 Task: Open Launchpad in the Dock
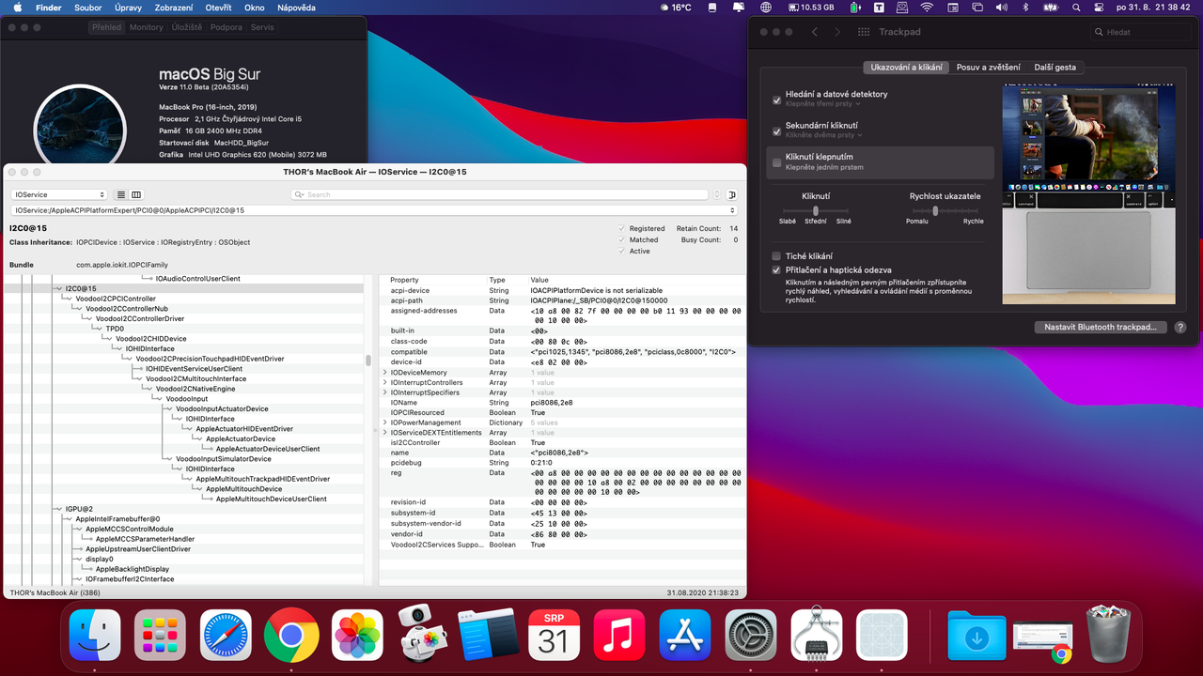(x=160, y=635)
